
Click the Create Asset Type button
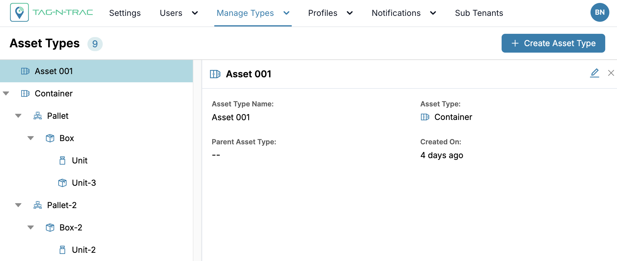[553, 43]
